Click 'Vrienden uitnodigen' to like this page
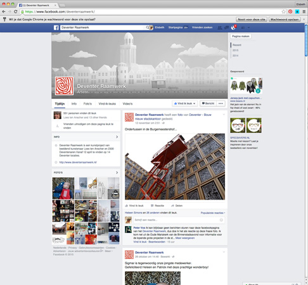Screen dimensions: 308x285 [88, 126]
